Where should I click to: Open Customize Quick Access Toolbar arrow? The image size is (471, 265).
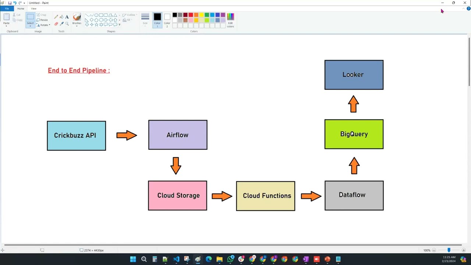coord(24,3)
